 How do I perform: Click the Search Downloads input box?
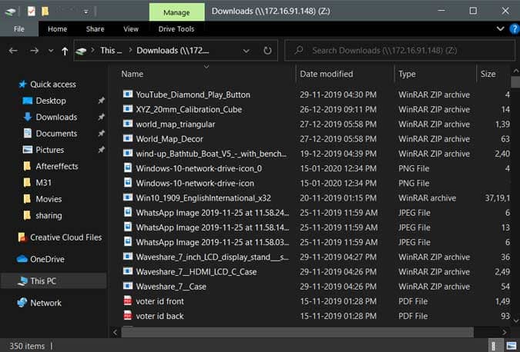pyautogui.click(x=401, y=51)
